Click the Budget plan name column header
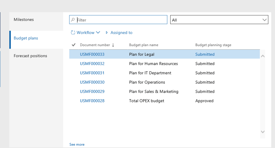The height and width of the screenshot is (148, 275). 144,45
